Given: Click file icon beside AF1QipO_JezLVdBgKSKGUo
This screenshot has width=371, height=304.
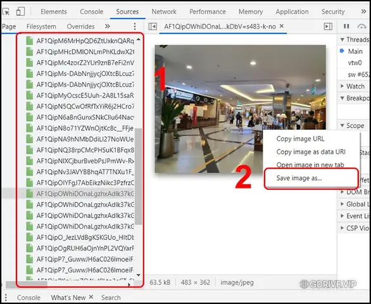Looking at the screenshot, I should pyautogui.click(x=30, y=237).
